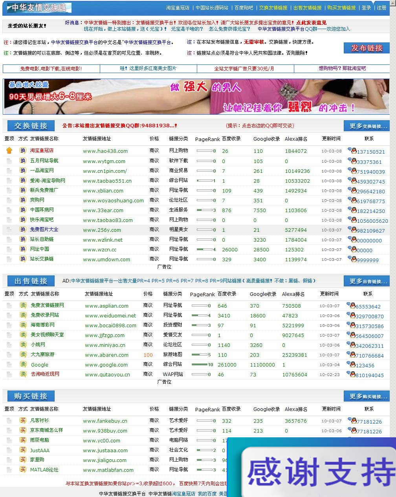Open QQ chat icon for 123456
Screen dimensions: 396x497
point(351,364)
